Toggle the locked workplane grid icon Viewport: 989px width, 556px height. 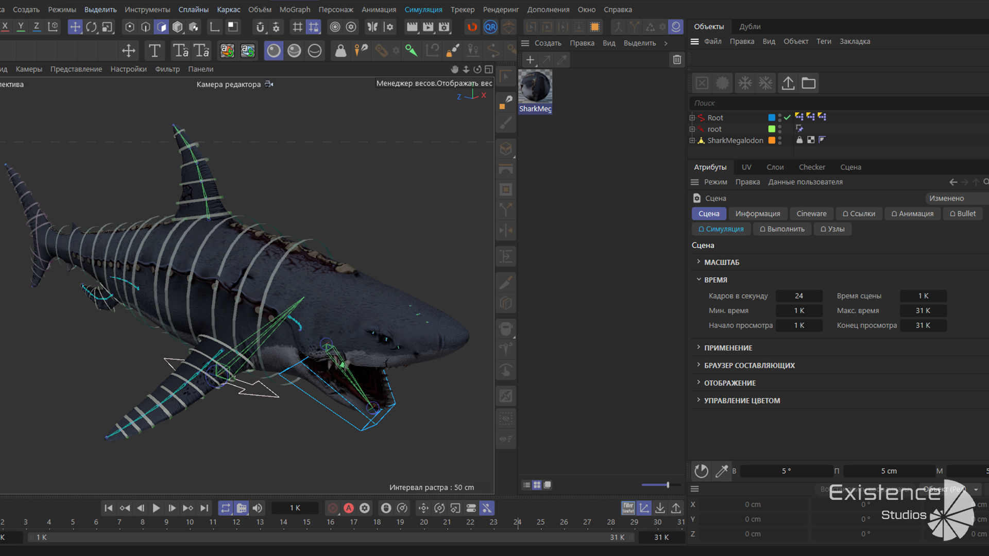(x=313, y=27)
